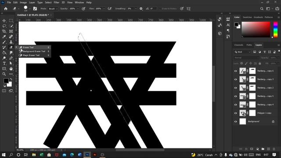
Task: Select the Healing Brush tool
Action: (11, 37)
